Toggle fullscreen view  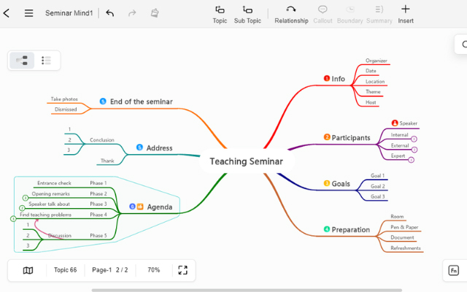pyautogui.click(x=183, y=270)
